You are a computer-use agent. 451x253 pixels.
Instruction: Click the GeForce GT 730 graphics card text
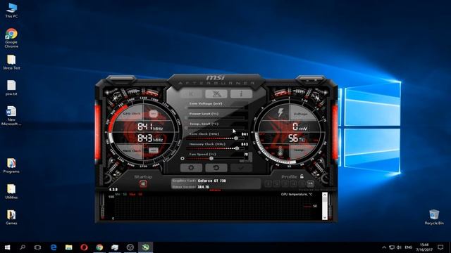point(212,181)
